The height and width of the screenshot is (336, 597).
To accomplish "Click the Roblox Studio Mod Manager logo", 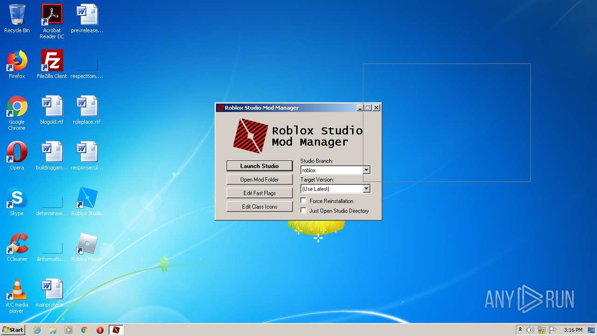I will (x=250, y=136).
